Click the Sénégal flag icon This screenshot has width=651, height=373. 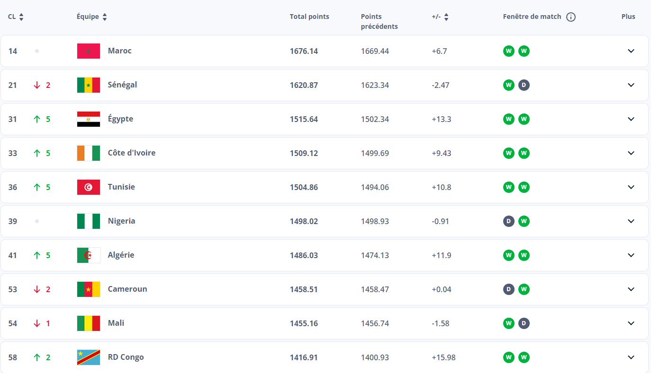(88, 85)
